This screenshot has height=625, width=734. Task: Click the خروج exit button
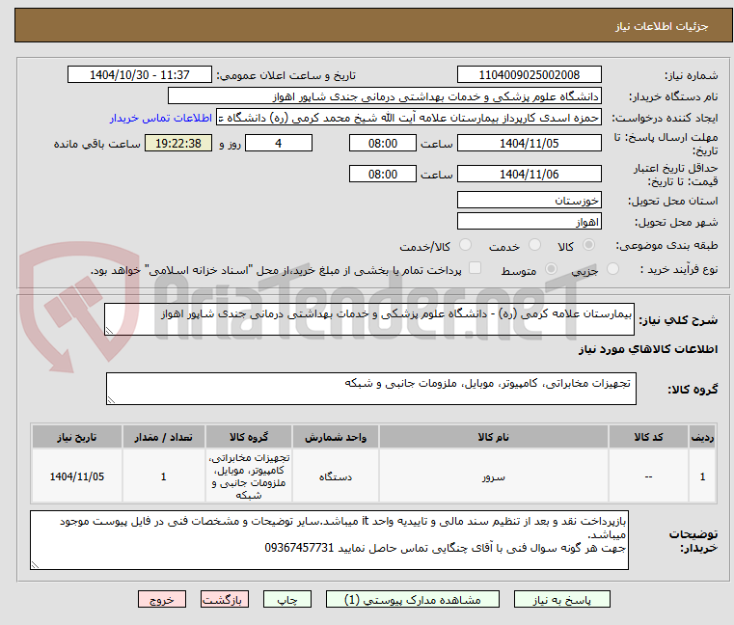coord(161,599)
